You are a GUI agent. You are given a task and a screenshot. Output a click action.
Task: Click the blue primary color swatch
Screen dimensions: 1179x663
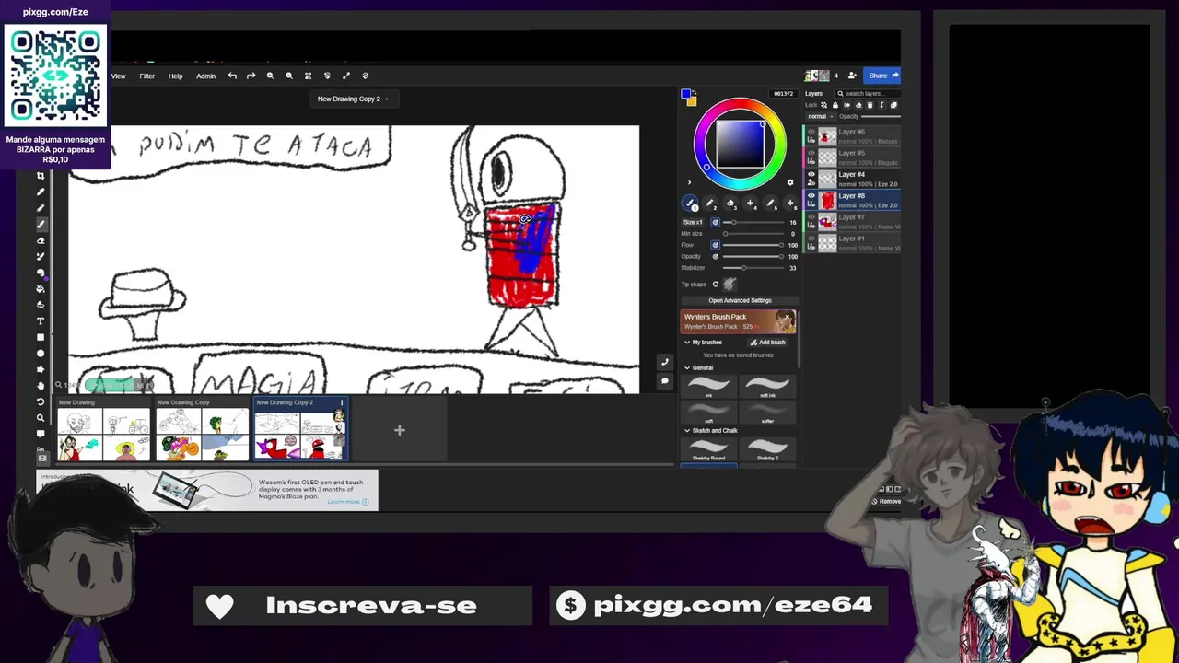click(x=685, y=93)
